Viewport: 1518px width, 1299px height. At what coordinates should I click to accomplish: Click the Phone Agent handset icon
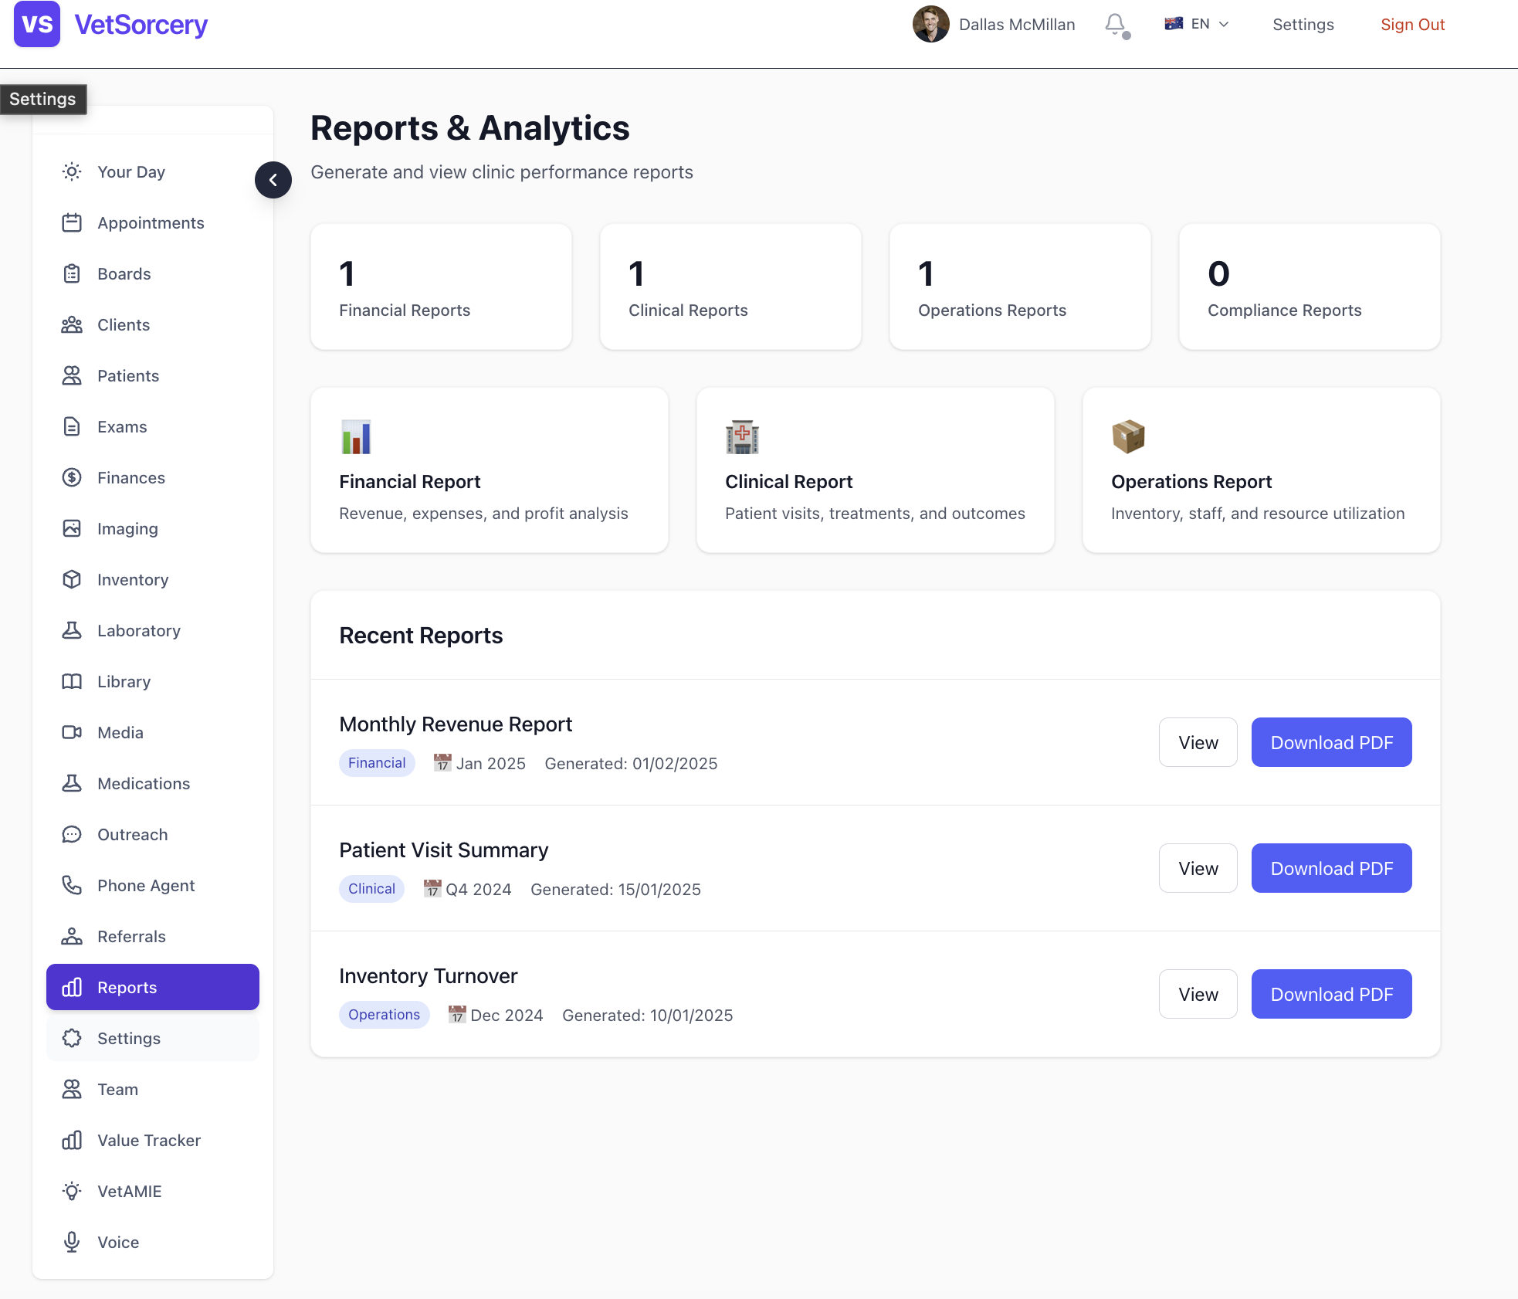pos(72,886)
